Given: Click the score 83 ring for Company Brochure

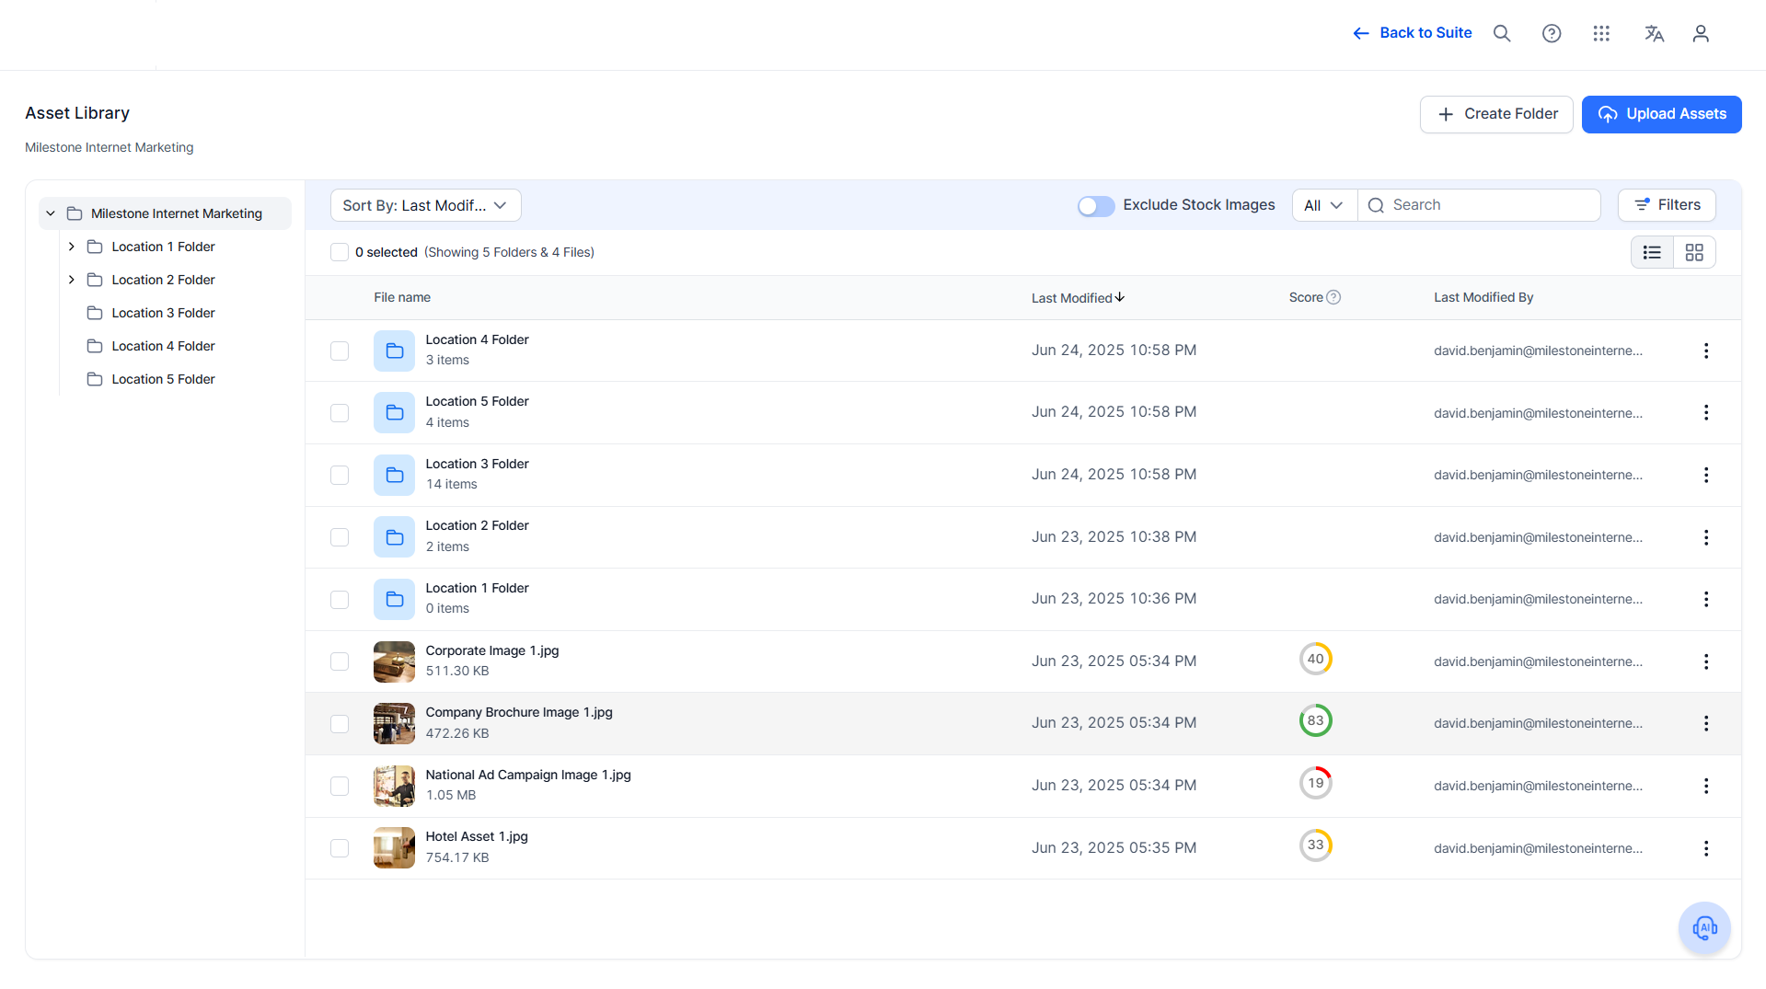Looking at the screenshot, I should pyautogui.click(x=1316, y=720).
